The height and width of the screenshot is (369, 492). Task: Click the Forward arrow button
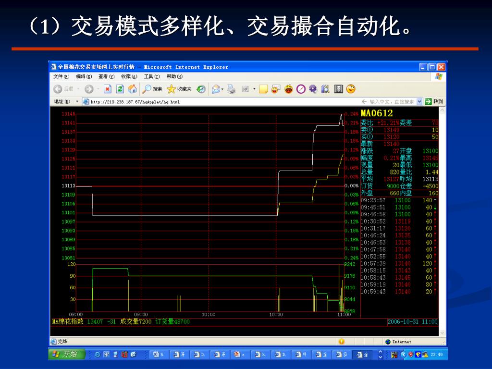(89, 89)
